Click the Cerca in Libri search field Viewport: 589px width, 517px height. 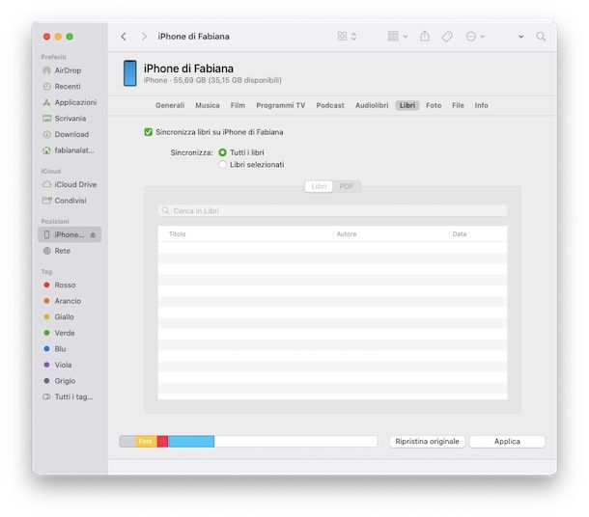tap(332, 211)
